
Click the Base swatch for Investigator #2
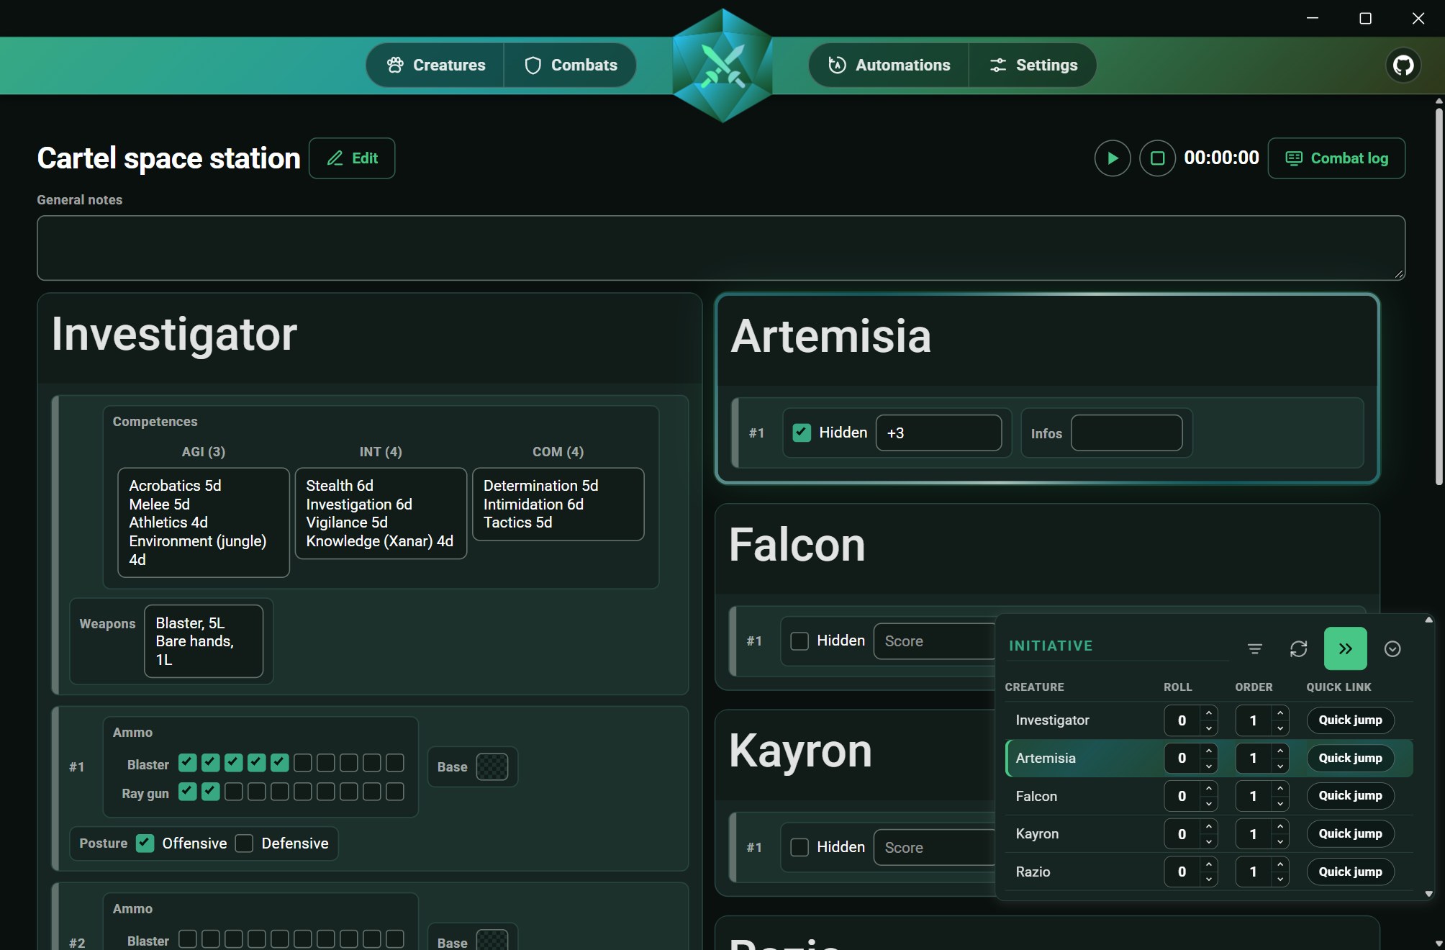tap(492, 940)
